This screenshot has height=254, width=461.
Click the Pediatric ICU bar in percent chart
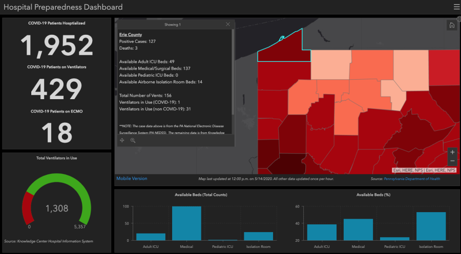[x=395, y=239]
